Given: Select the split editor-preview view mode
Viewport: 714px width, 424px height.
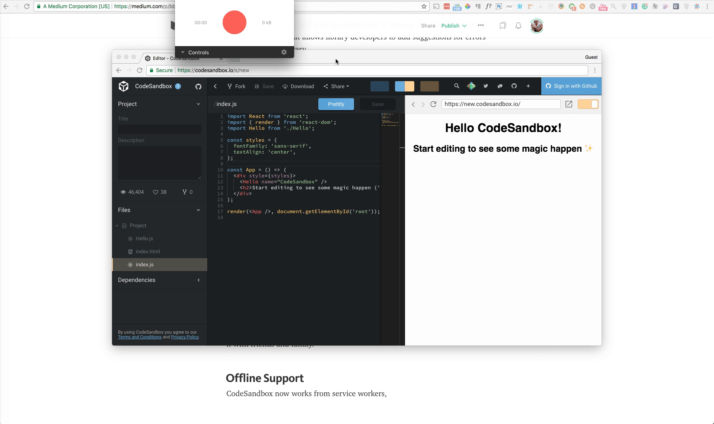Looking at the screenshot, I should [x=404, y=86].
